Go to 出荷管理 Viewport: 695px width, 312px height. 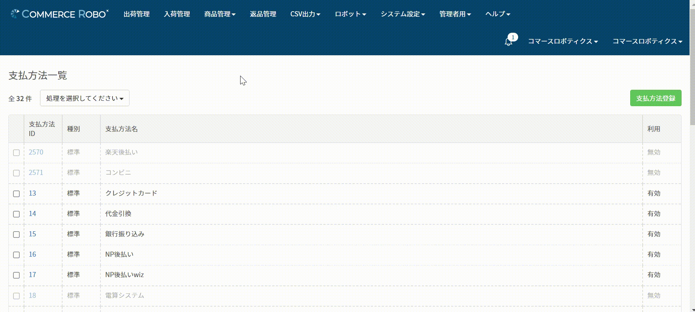click(x=136, y=14)
